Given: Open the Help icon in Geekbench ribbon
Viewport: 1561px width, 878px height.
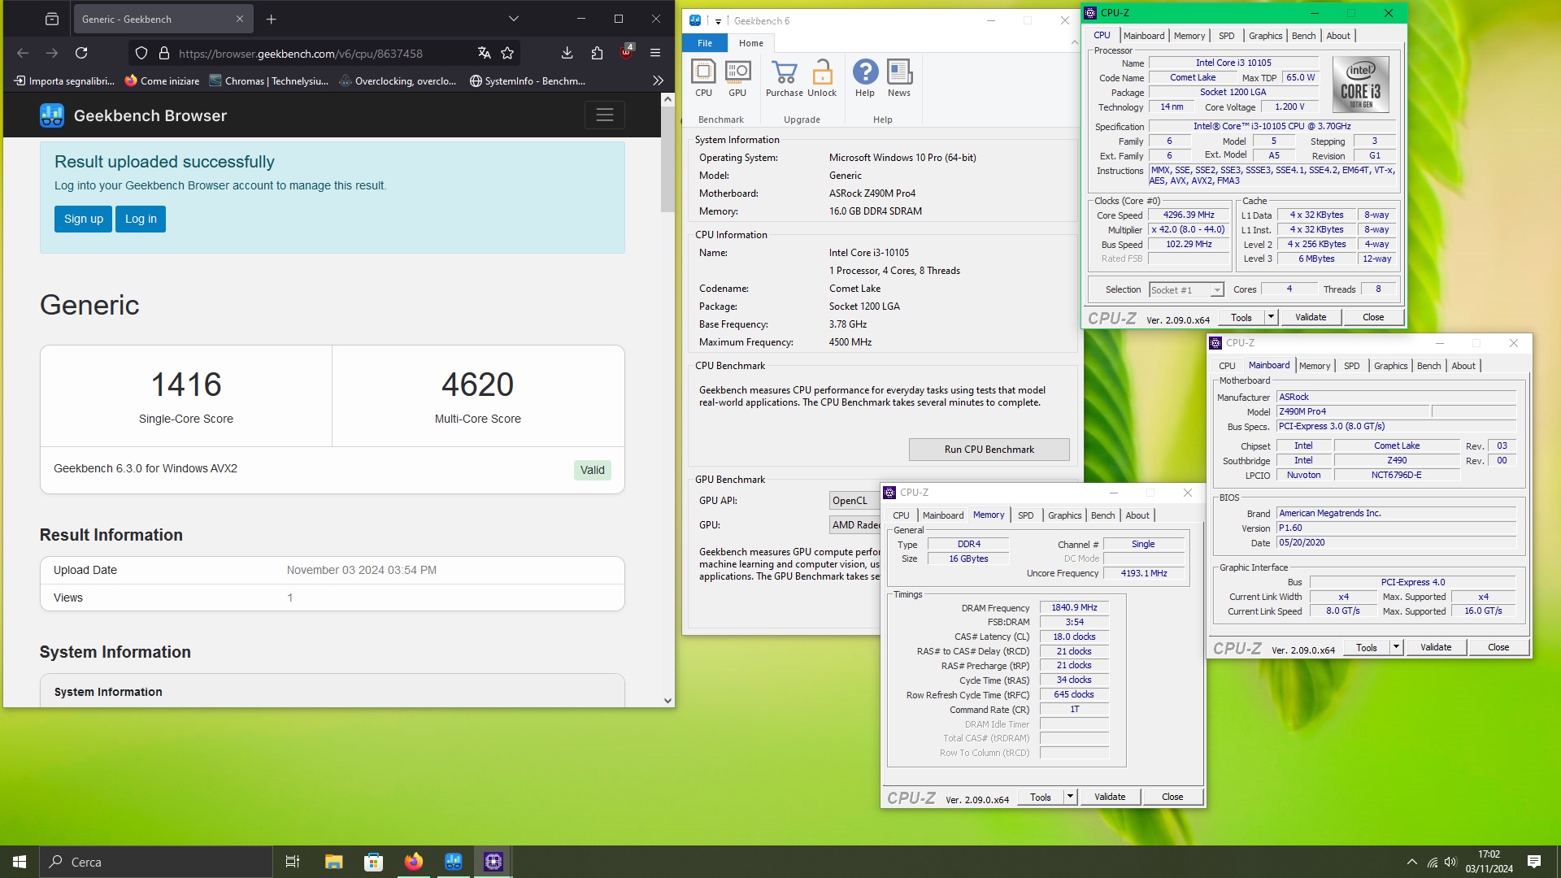Looking at the screenshot, I should (x=865, y=78).
